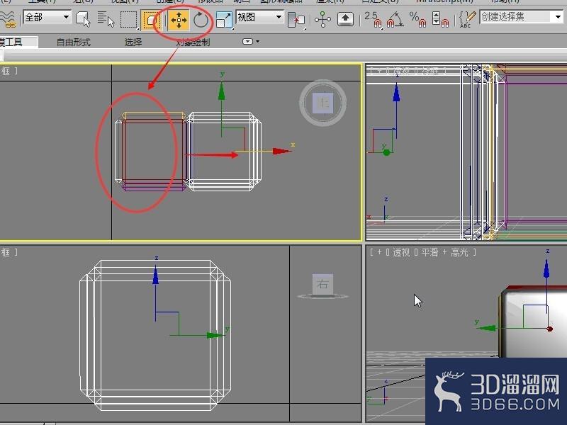Viewport: 567px width, 425px height.
Task: Switch to the 选择 ribbon tab
Action: pos(133,42)
